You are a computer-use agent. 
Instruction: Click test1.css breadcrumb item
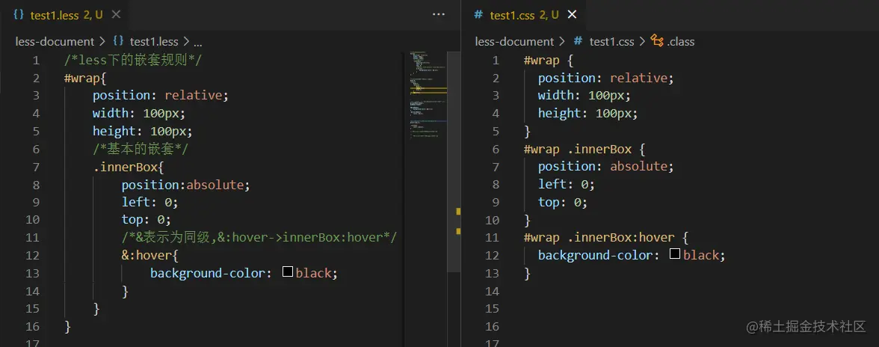(x=611, y=41)
